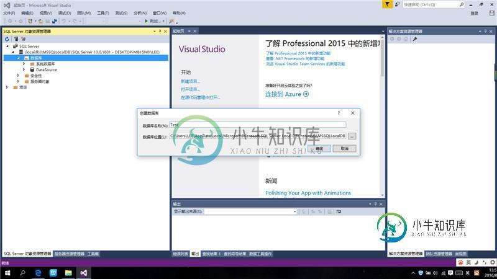Click Visual Studio taskbar icon
The height and width of the screenshot is (279, 497).
[84, 273]
